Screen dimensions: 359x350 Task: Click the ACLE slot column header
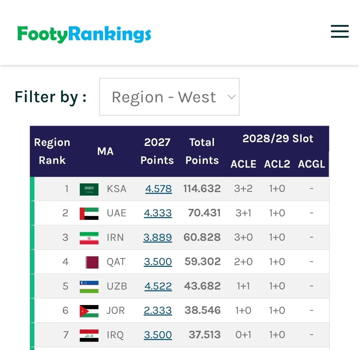pyautogui.click(x=244, y=164)
